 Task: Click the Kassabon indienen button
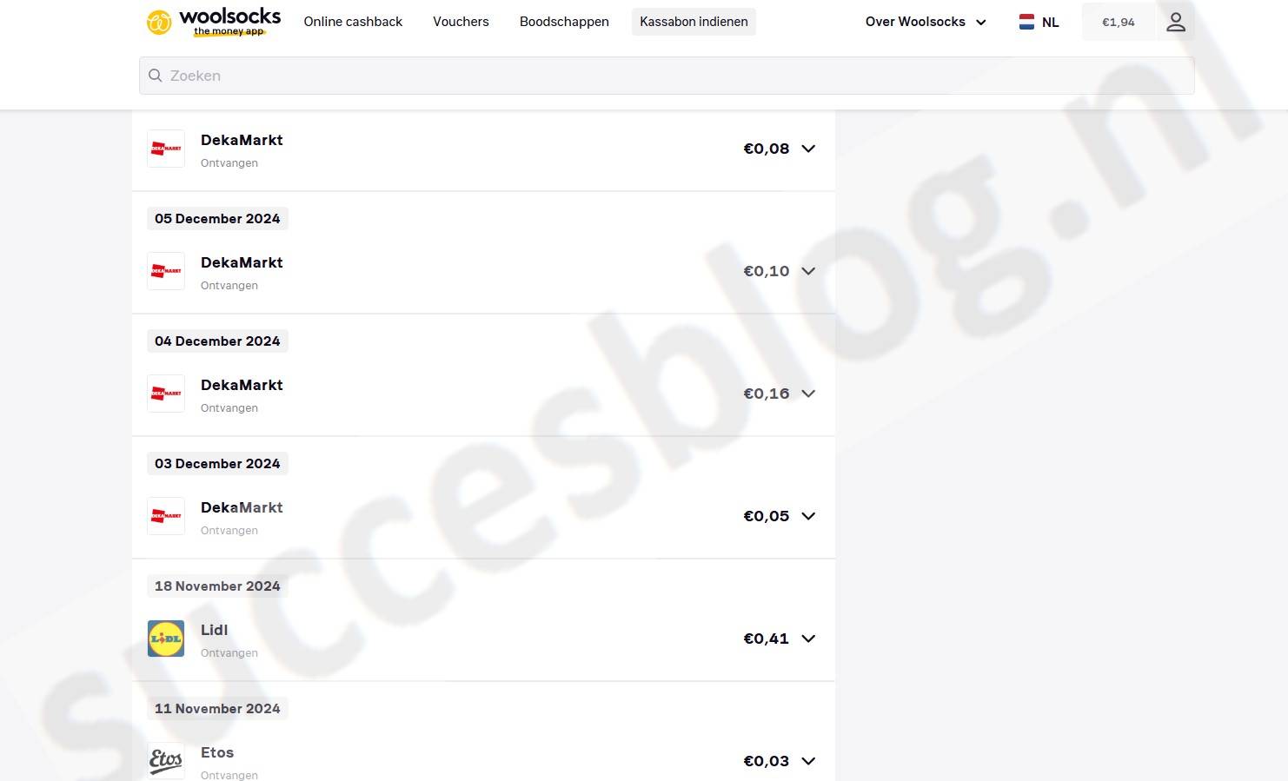pos(694,22)
